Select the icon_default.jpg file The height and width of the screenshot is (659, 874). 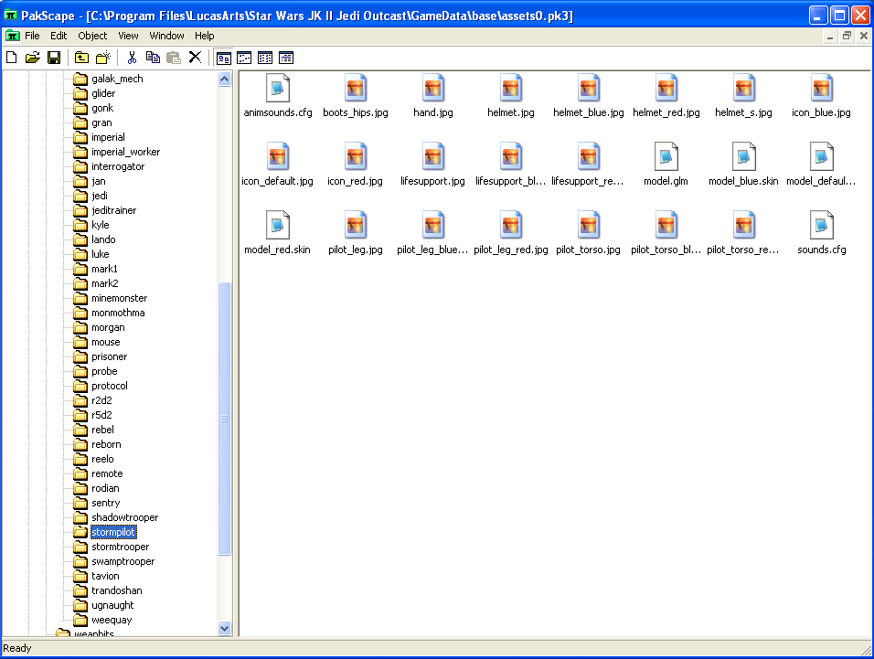tap(278, 165)
